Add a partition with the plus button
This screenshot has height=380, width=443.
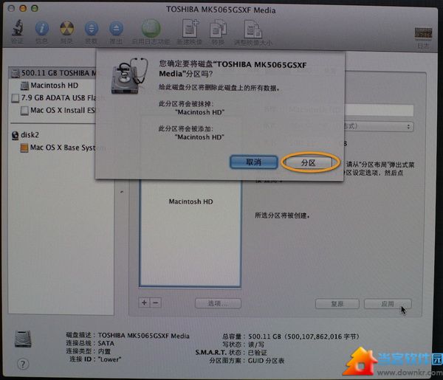145,303
